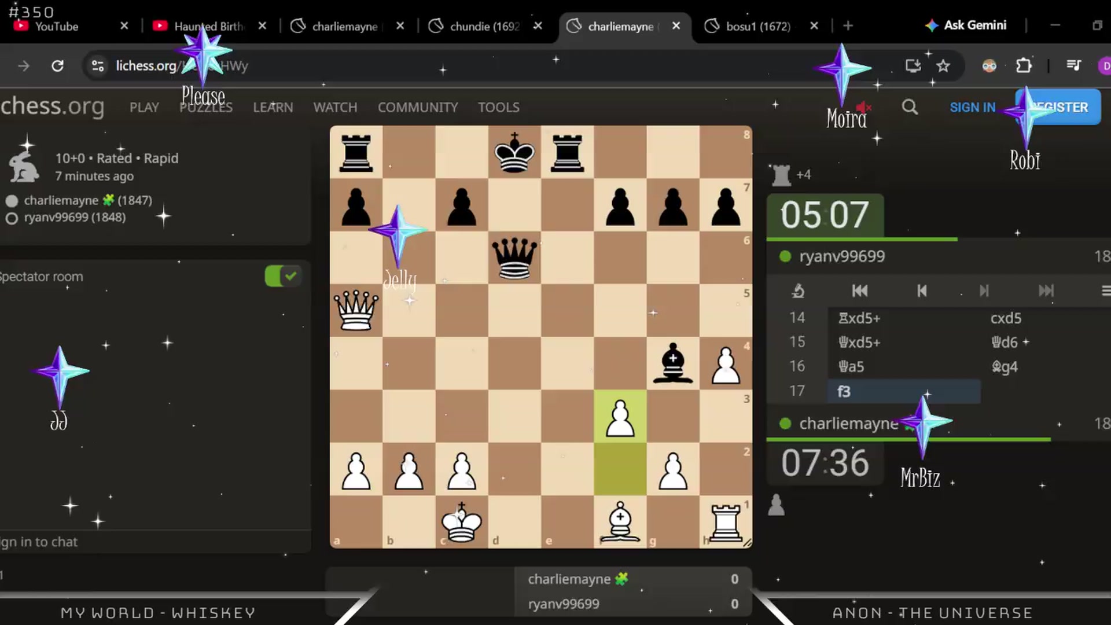
Task: Switch to the Haunted Birth tab
Action: tap(200, 27)
